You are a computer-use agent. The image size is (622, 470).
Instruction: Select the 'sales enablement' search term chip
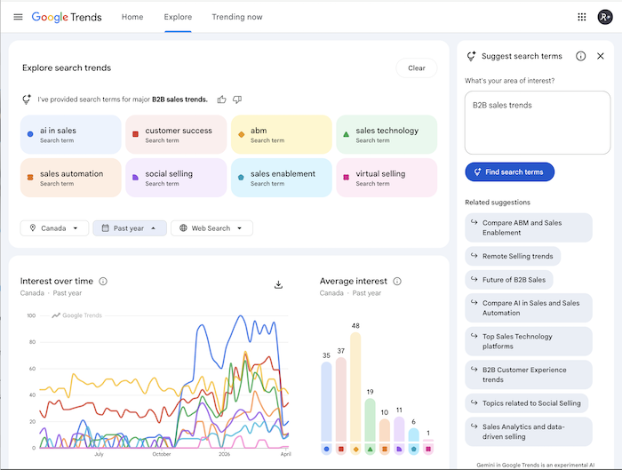coord(281,178)
